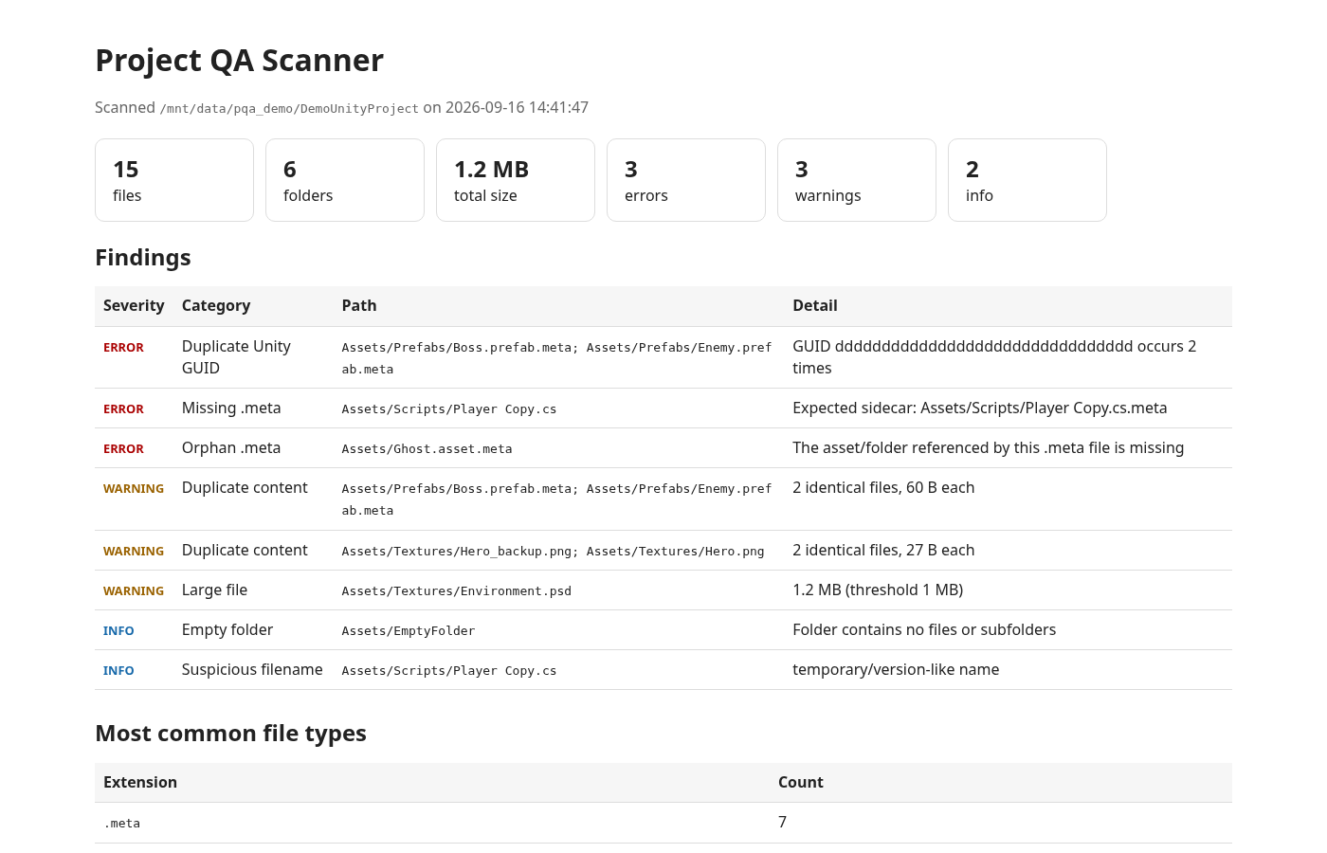
Task: Click the Detail column header
Action: coord(815,305)
